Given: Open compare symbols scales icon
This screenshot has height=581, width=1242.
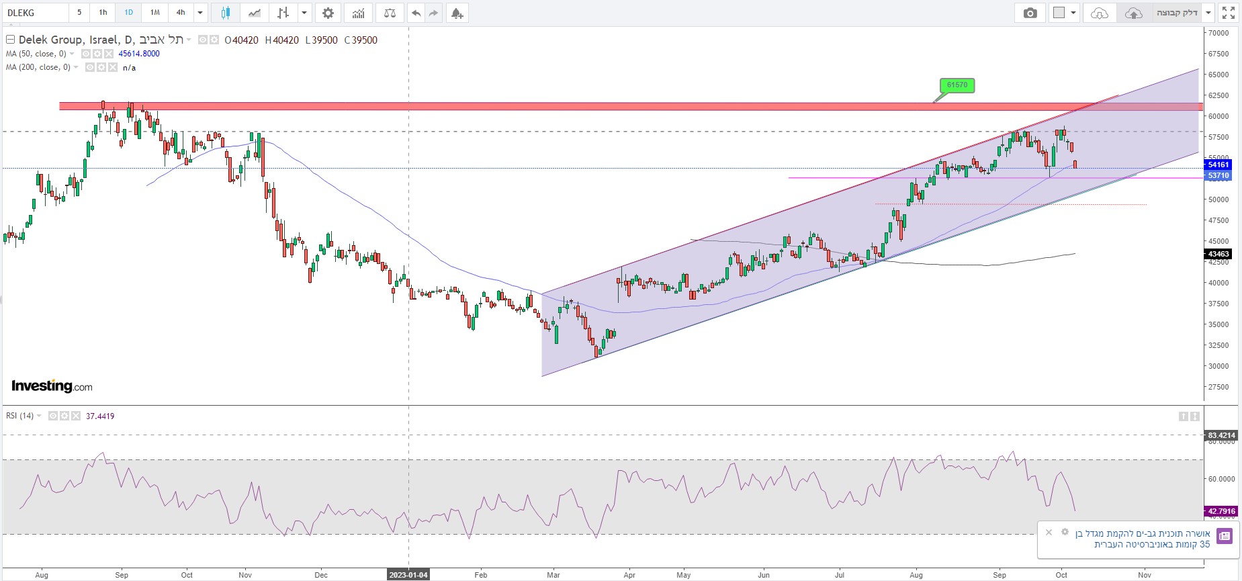Looking at the screenshot, I should coord(390,13).
